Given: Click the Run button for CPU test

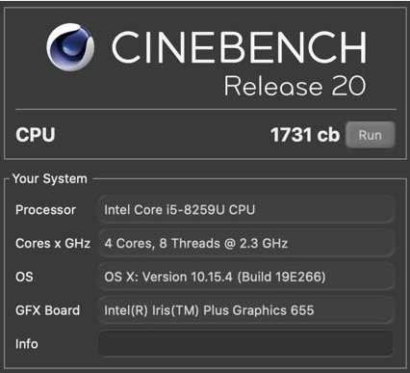Looking at the screenshot, I should 371,135.
